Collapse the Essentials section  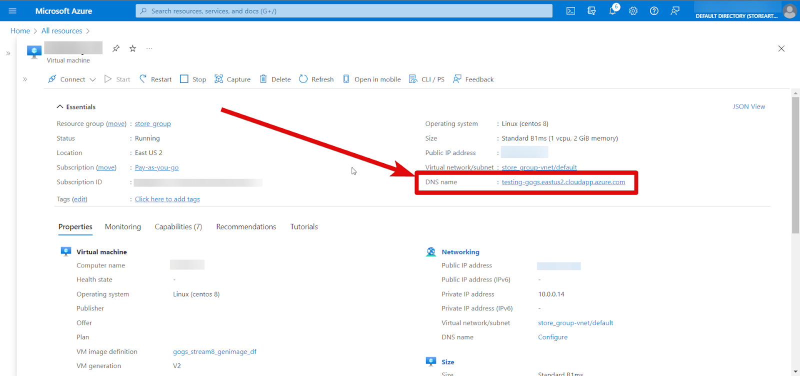click(60, 106)
